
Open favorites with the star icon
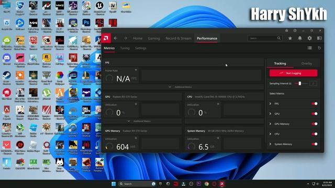coord(290,38)
